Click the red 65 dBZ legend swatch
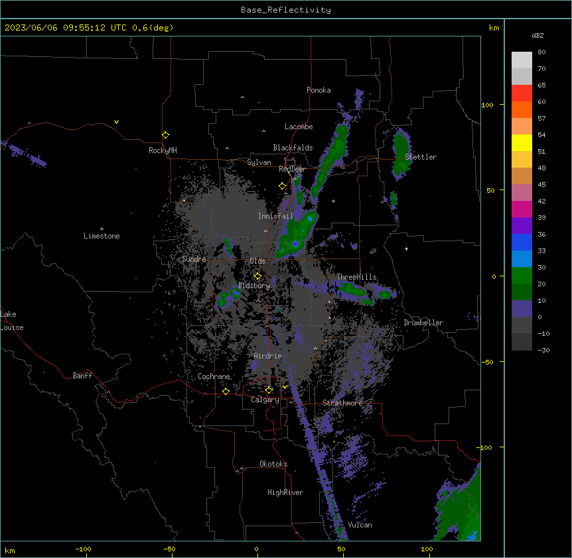Viewport: 572px width, 558px height. 522,93
